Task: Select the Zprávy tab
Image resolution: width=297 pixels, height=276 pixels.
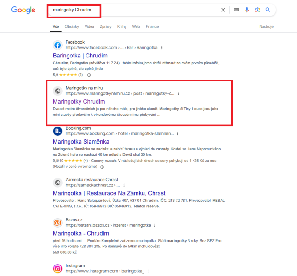Action: (106, 27)
